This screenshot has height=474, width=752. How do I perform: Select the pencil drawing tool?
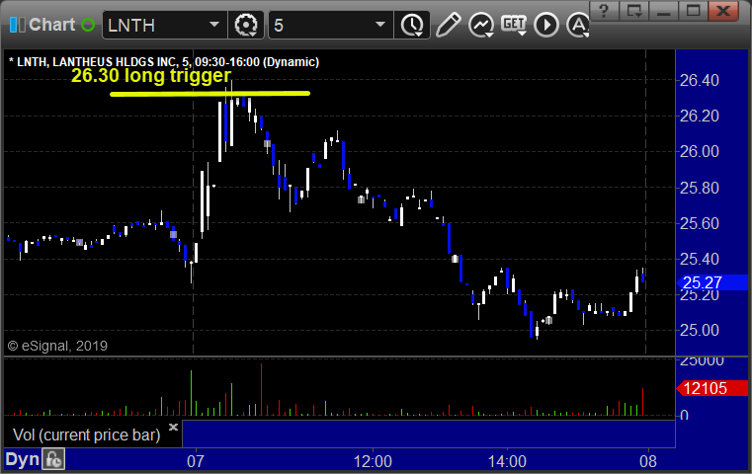click(x=449, y=25)
